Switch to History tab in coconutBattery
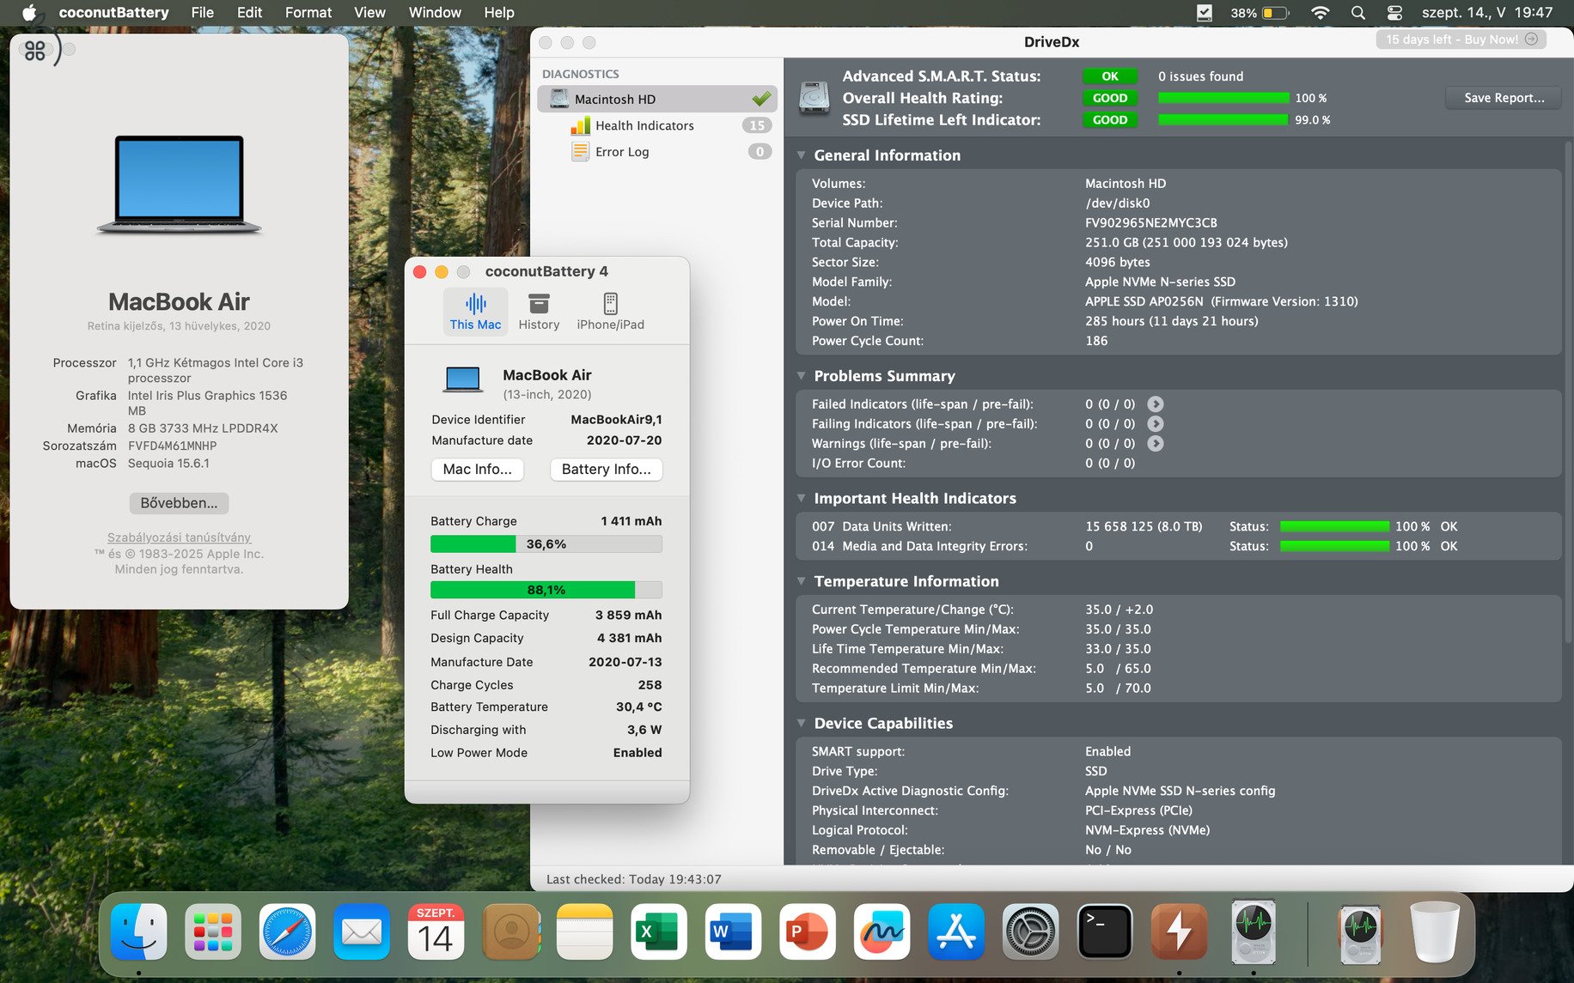The image size is (1574, 983). tap(539, 312)
